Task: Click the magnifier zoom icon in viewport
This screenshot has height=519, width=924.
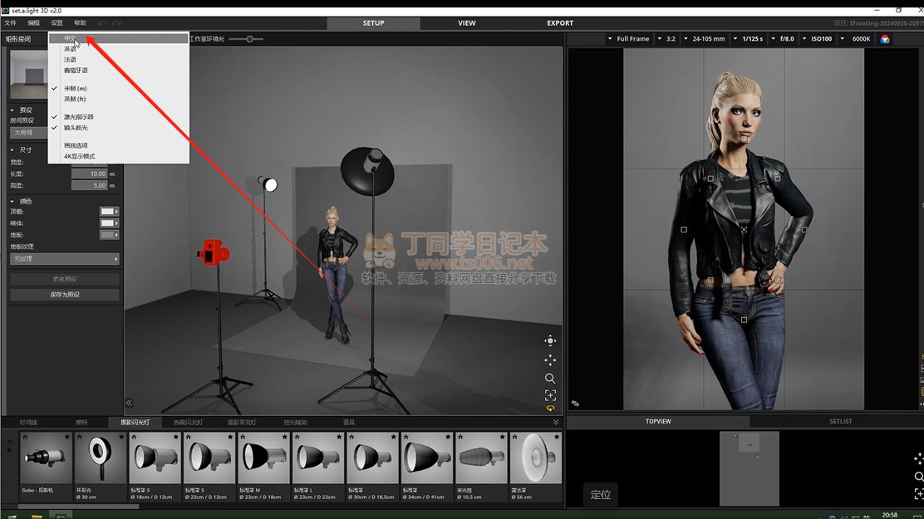Action: point(550,378)
